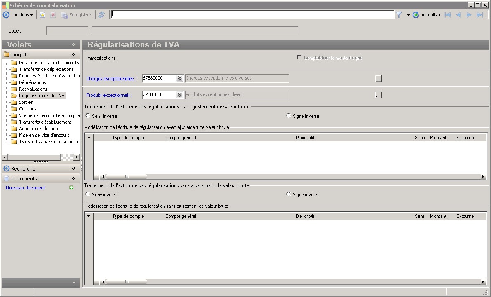Viewport: 491px width, 297px height.
Task: Click Transferts analytique sur immo folder icon
Action: click(x=14, y=141)
